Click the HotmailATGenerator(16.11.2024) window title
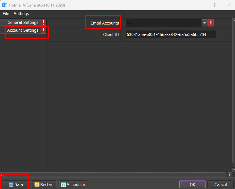Image resolution: width=235 pixels, height=189 pixels. [x=37, y=5]
